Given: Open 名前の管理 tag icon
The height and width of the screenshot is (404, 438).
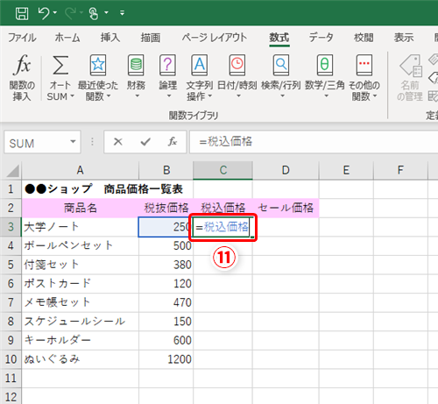Looking at the screenshot, I should coord(411,67).
